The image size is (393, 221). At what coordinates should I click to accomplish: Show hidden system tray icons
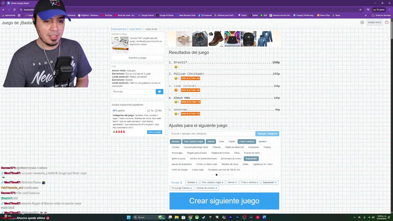(x=355, y=217)
